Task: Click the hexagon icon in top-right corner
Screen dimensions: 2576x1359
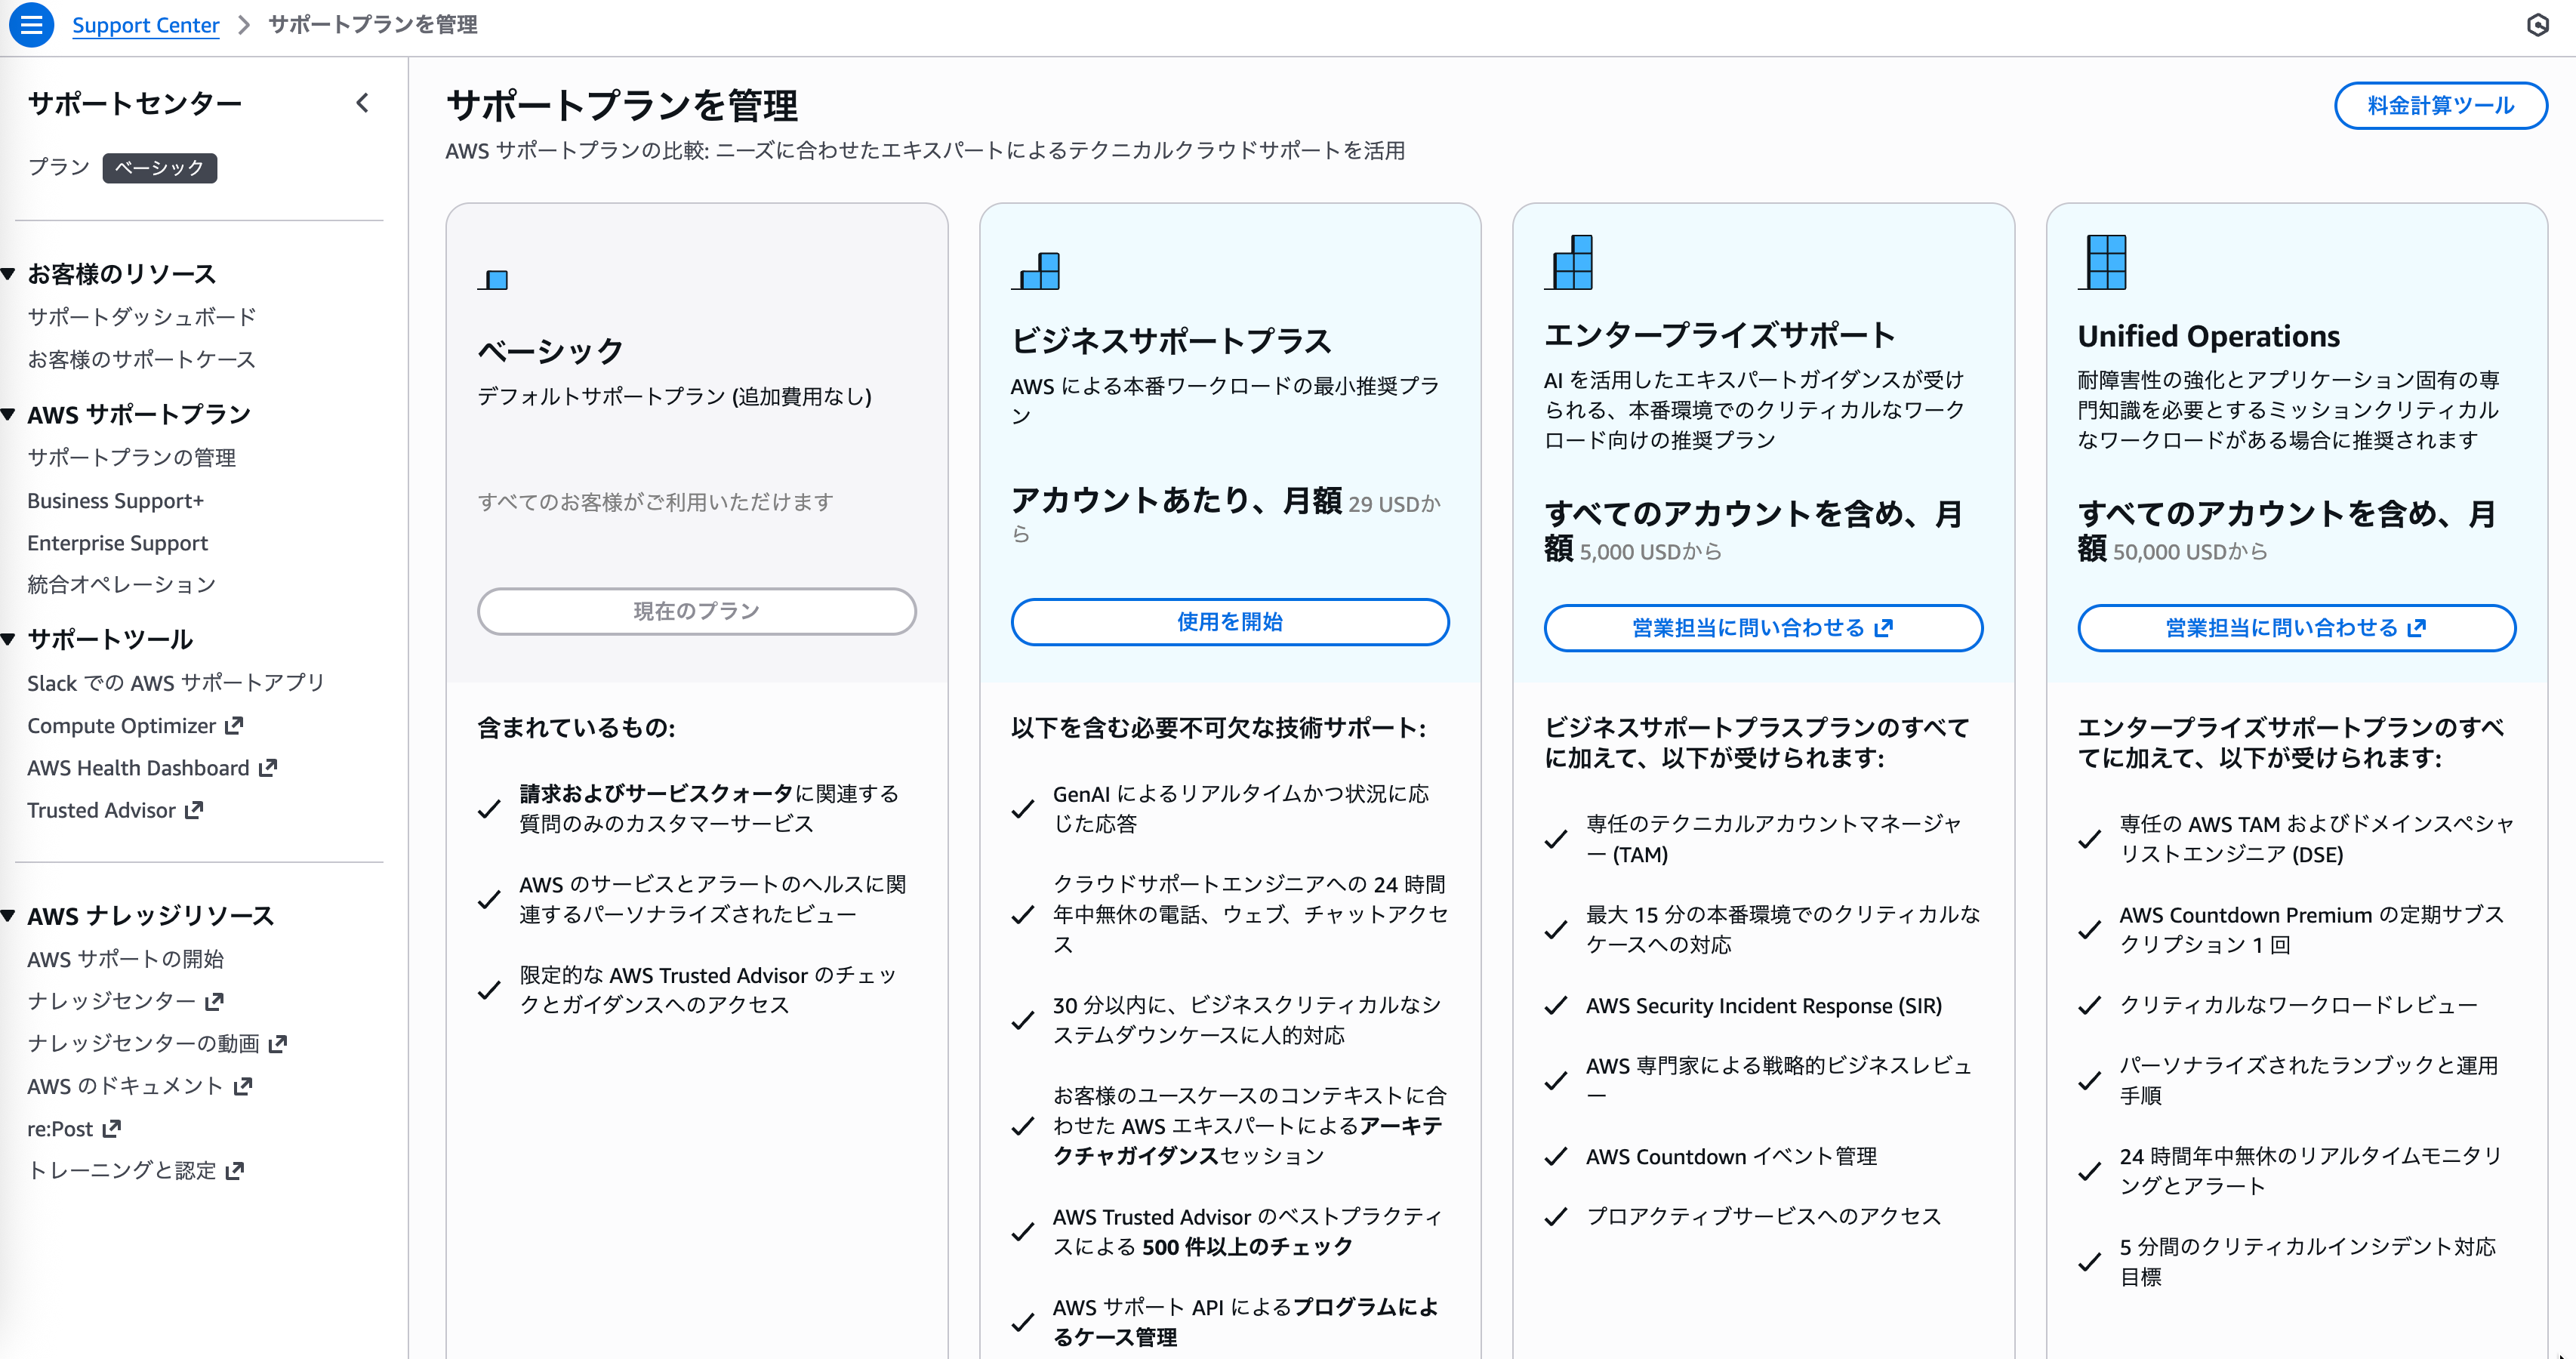Action: point(2537,25)
